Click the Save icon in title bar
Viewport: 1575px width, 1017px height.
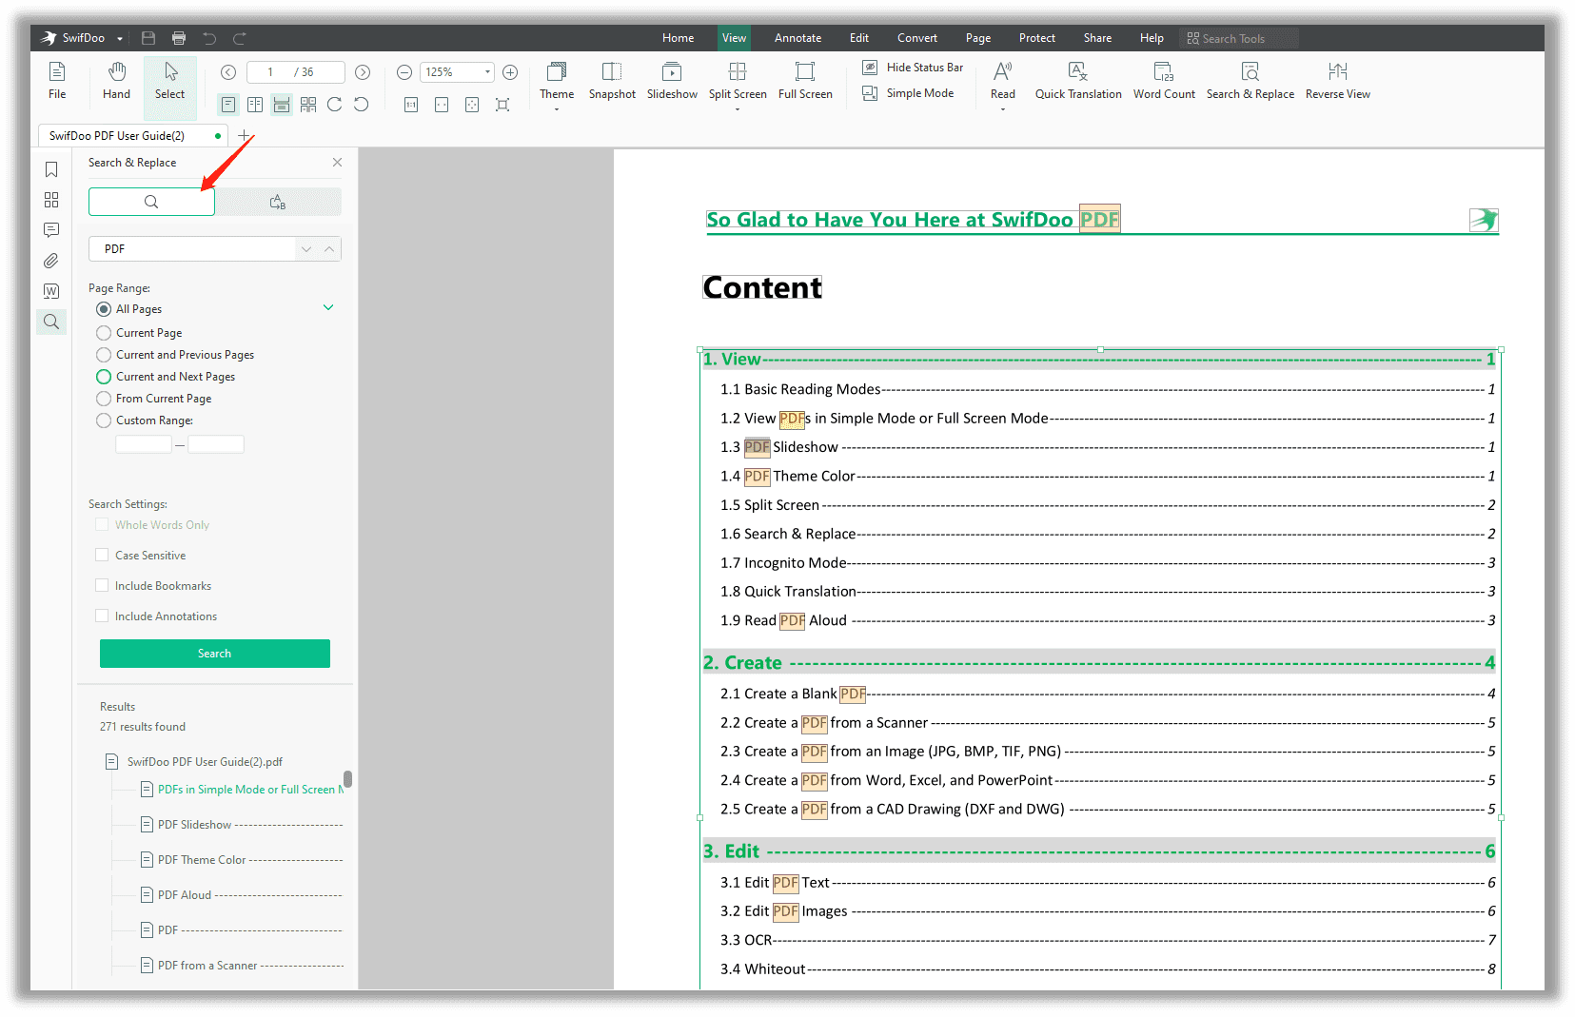148,38
